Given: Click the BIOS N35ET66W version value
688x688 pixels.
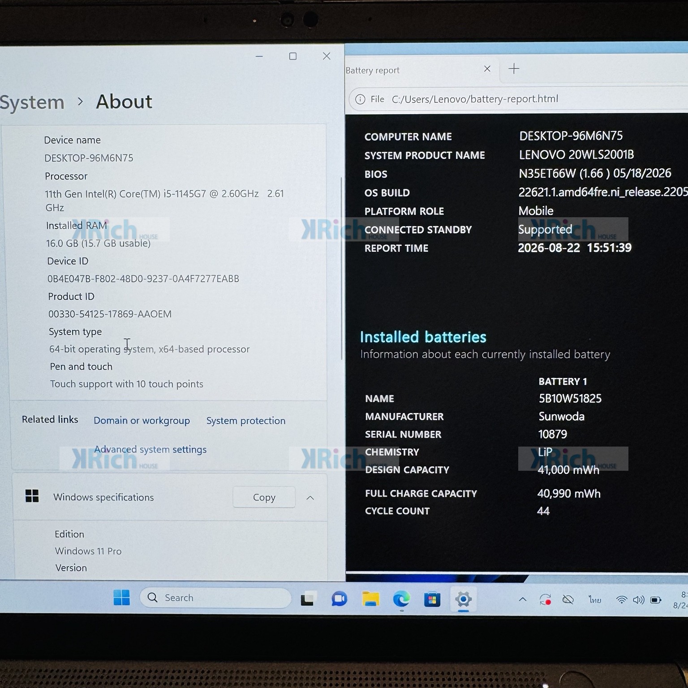Looking at the screenshot, I should click(595, 173).
